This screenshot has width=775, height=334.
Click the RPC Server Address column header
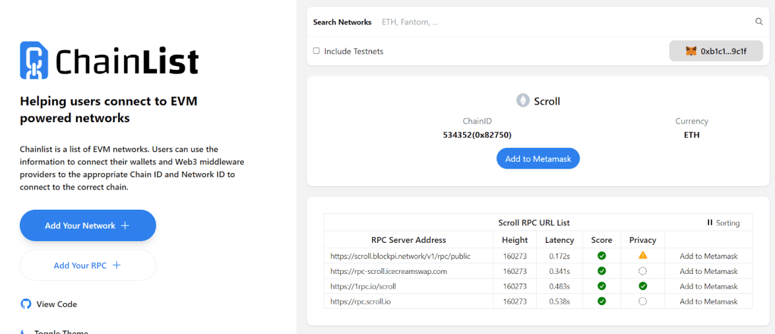click(x=409, y=240)
